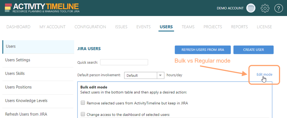The width and height of the screenshot is (287, 118).
Task: Switch to the Configuration tab
Action: click(x=90, y=27)
